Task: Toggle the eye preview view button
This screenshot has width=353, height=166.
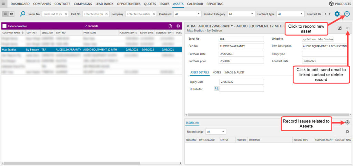Action: (x=11, y=14)
